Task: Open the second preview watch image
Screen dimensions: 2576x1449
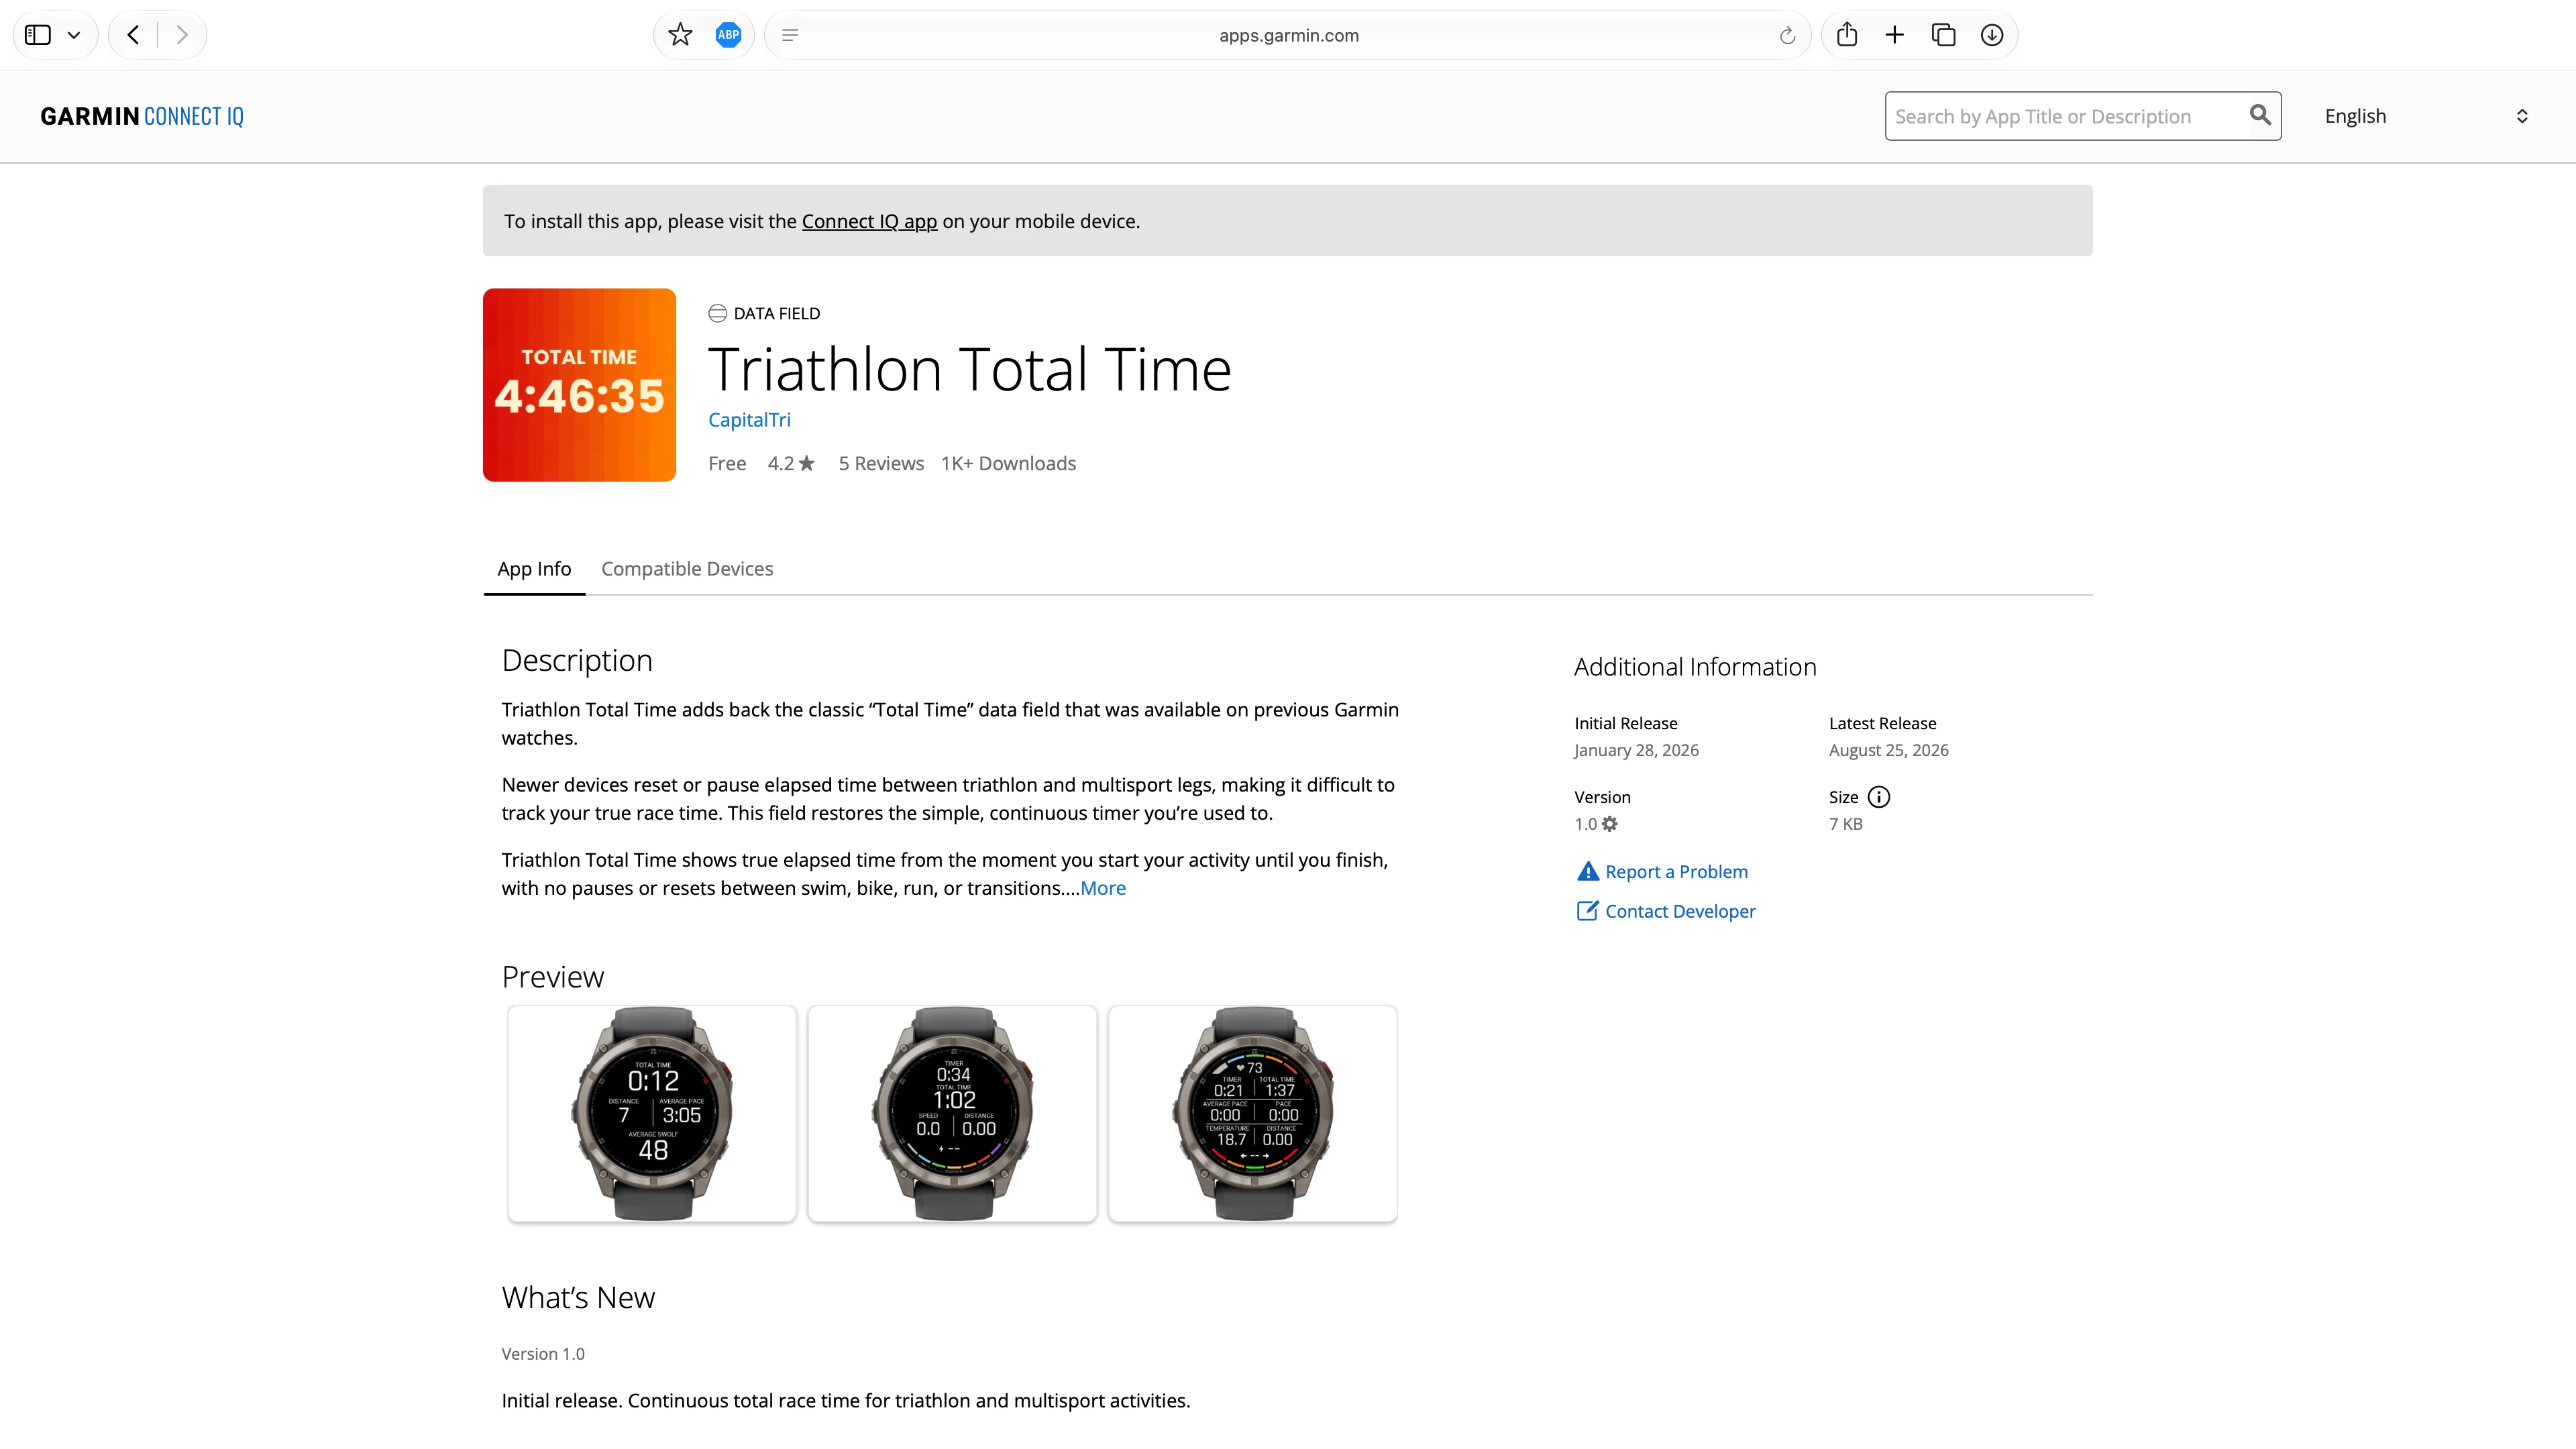Action: (952, 1113)
